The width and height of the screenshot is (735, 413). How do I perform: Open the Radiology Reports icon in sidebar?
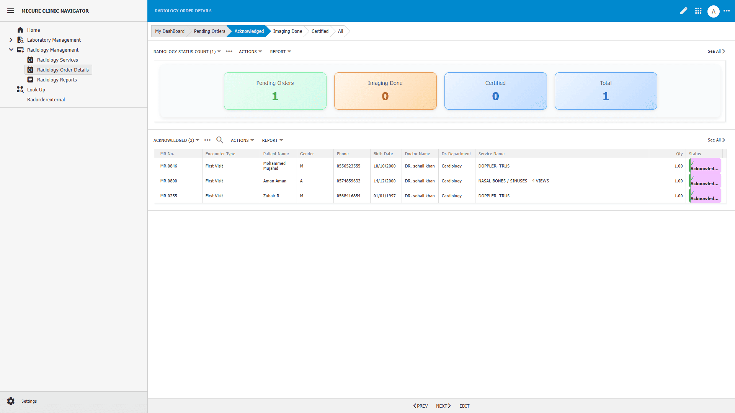[x=30, y=80]
